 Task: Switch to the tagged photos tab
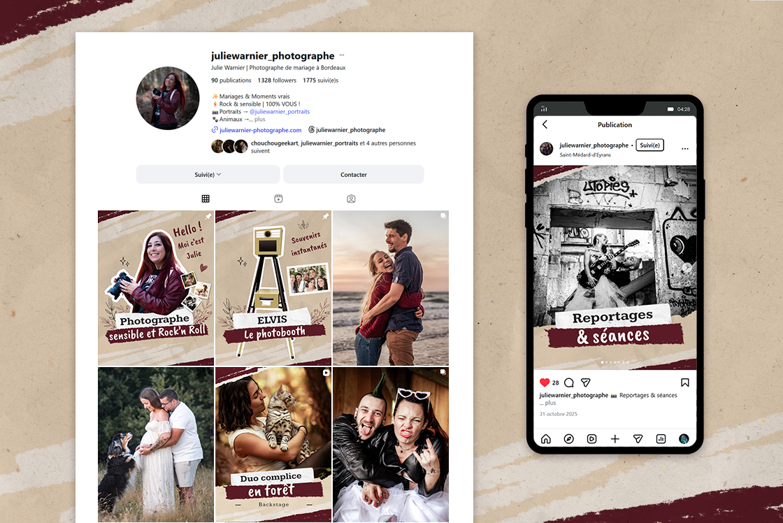coord(351,199)
